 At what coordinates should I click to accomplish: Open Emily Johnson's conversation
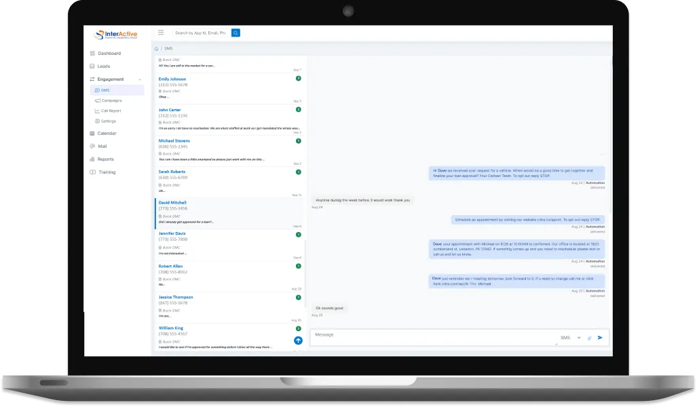point(229,88)
